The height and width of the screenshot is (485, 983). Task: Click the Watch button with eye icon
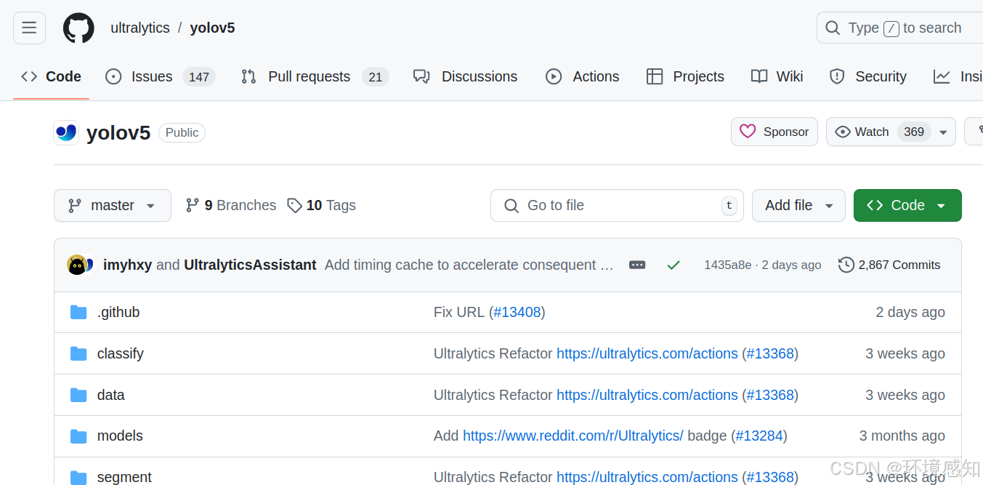click(x=879, y=132)
